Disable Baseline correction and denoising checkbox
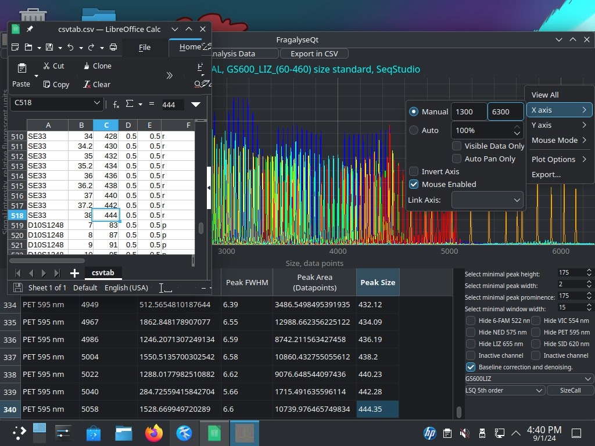 (x=471, y=367)
